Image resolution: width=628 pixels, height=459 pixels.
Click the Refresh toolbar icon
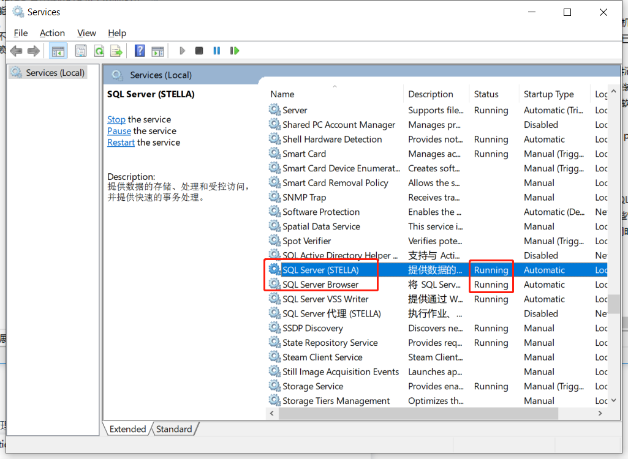pos(99,50)
